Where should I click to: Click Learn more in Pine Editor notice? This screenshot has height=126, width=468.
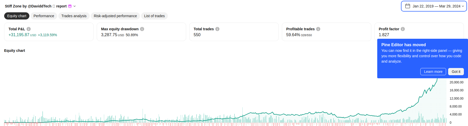coord(433,72)
